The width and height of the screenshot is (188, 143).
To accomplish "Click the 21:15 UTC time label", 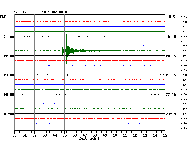I will coord(171,75).
